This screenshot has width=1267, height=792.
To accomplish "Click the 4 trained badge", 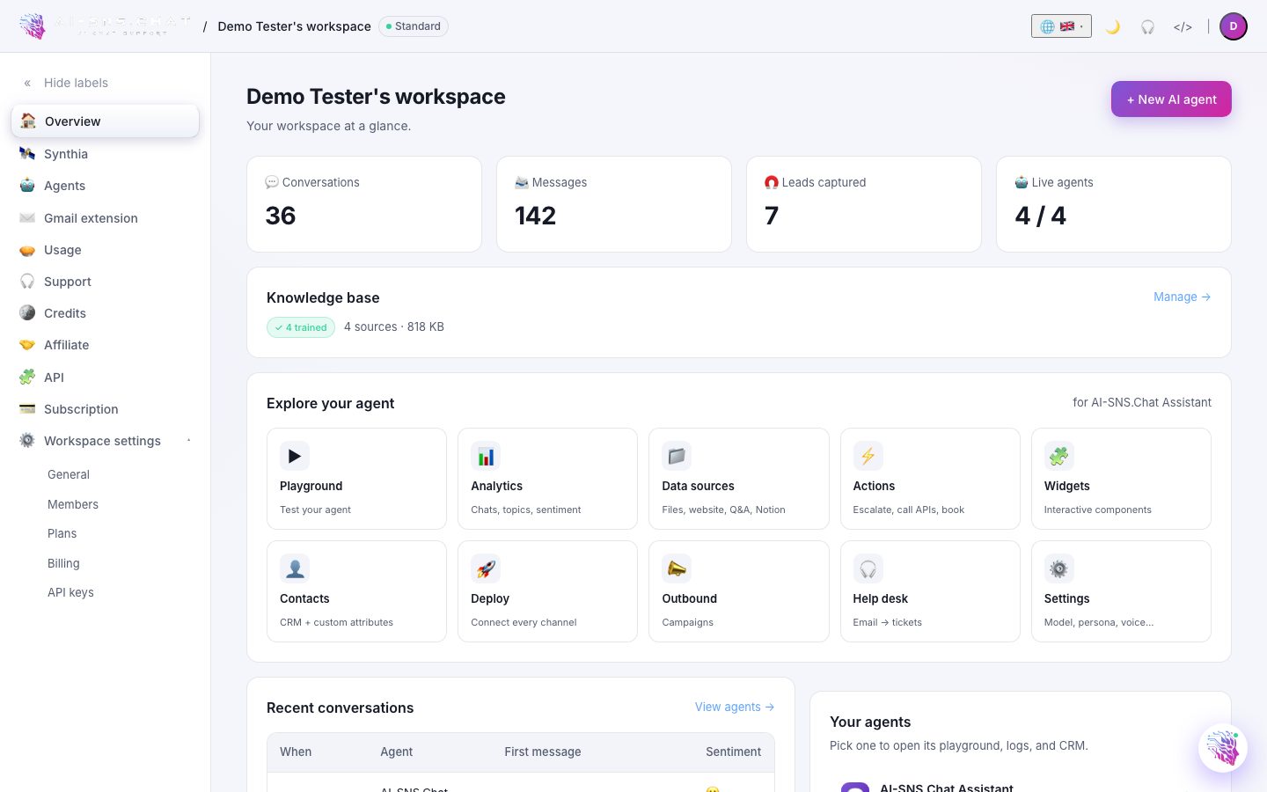I will click(301, 327).
